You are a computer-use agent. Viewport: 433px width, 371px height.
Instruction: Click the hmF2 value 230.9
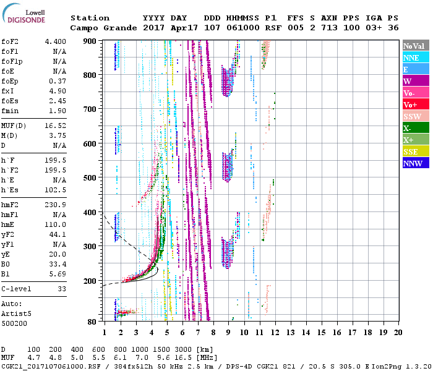pyautogui.click(x=54, y=205)
